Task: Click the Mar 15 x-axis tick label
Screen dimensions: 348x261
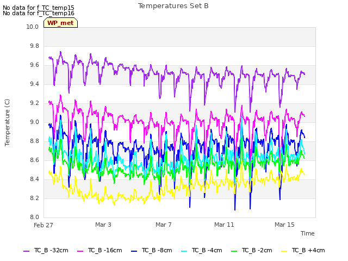Action: coord(284,225)
